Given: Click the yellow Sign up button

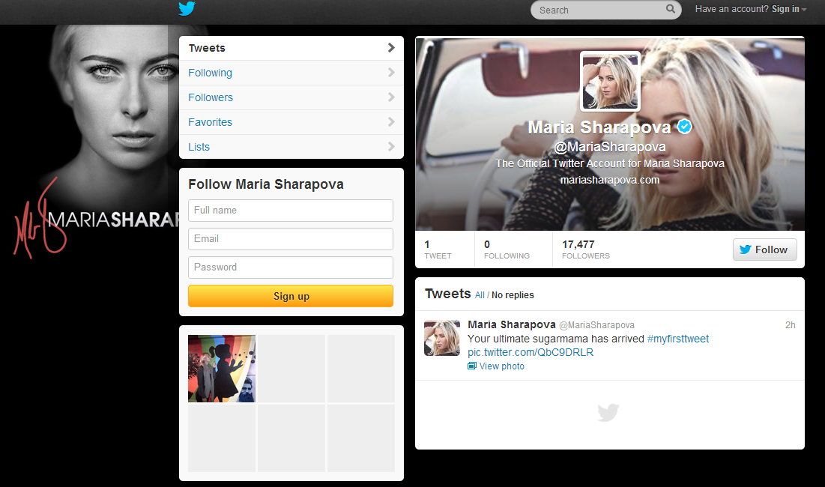Looking at the screenshot, I should click(291, 296).
